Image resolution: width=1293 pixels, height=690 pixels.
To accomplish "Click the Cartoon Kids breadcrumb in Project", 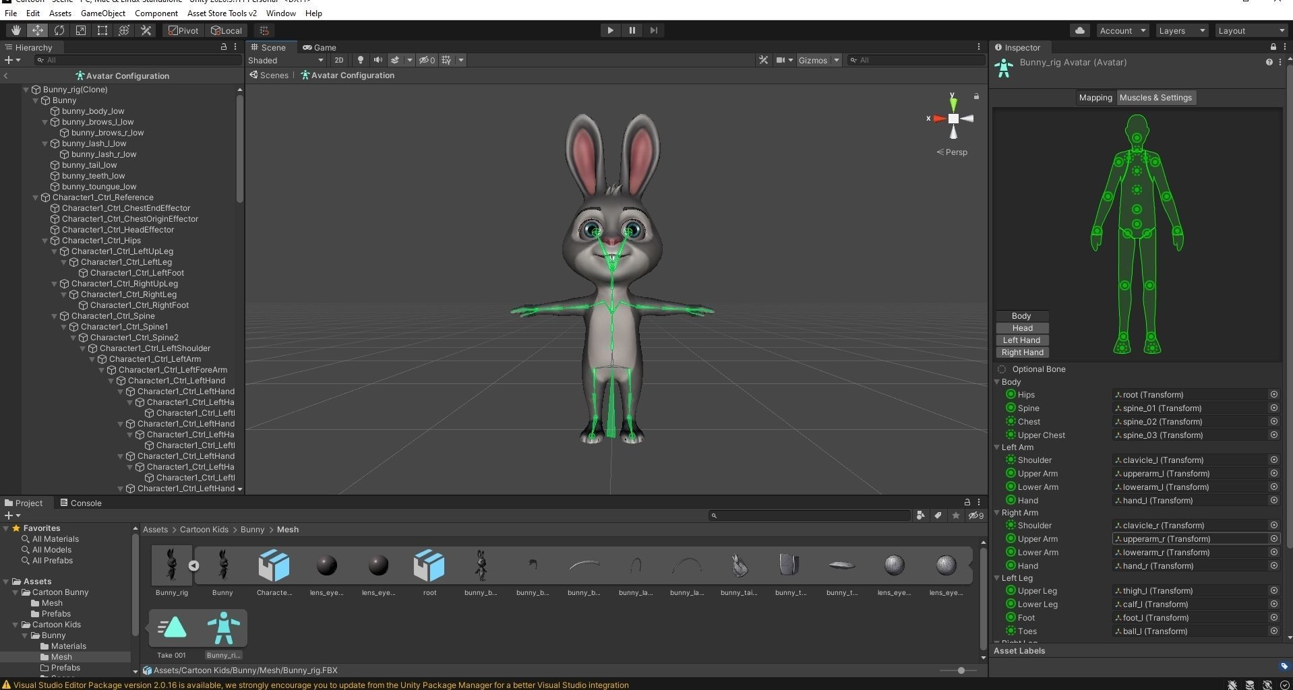I will click(x=204, y=530).
